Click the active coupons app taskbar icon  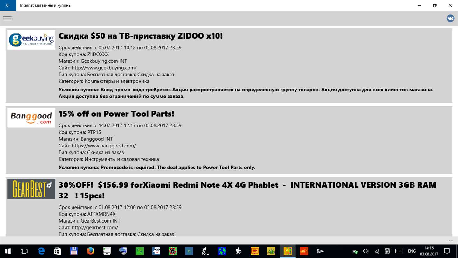288,251
